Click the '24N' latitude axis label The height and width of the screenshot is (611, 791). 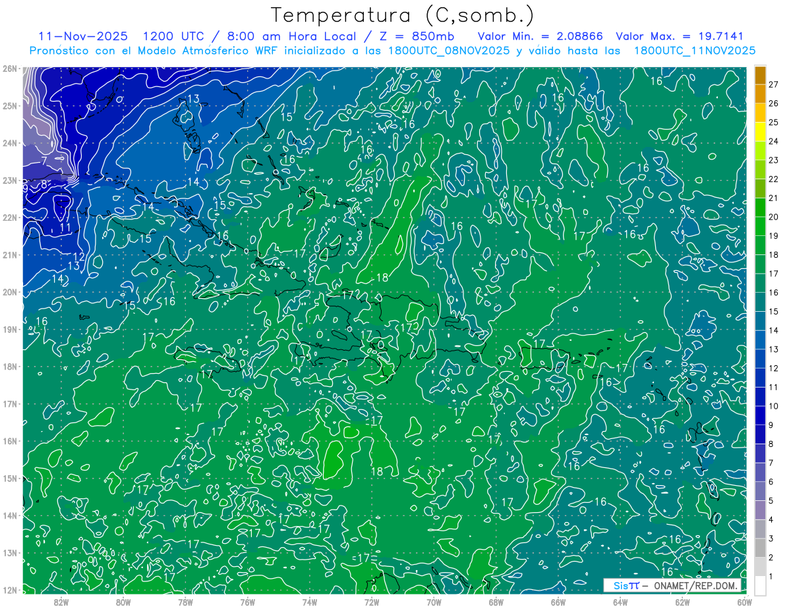10,143
